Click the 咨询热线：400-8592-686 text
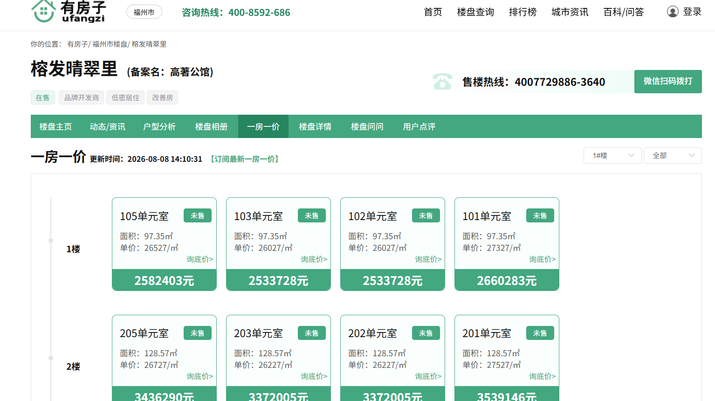Viewport: 715px width, 401px height. pyautogui.click(x=236, y=13)
